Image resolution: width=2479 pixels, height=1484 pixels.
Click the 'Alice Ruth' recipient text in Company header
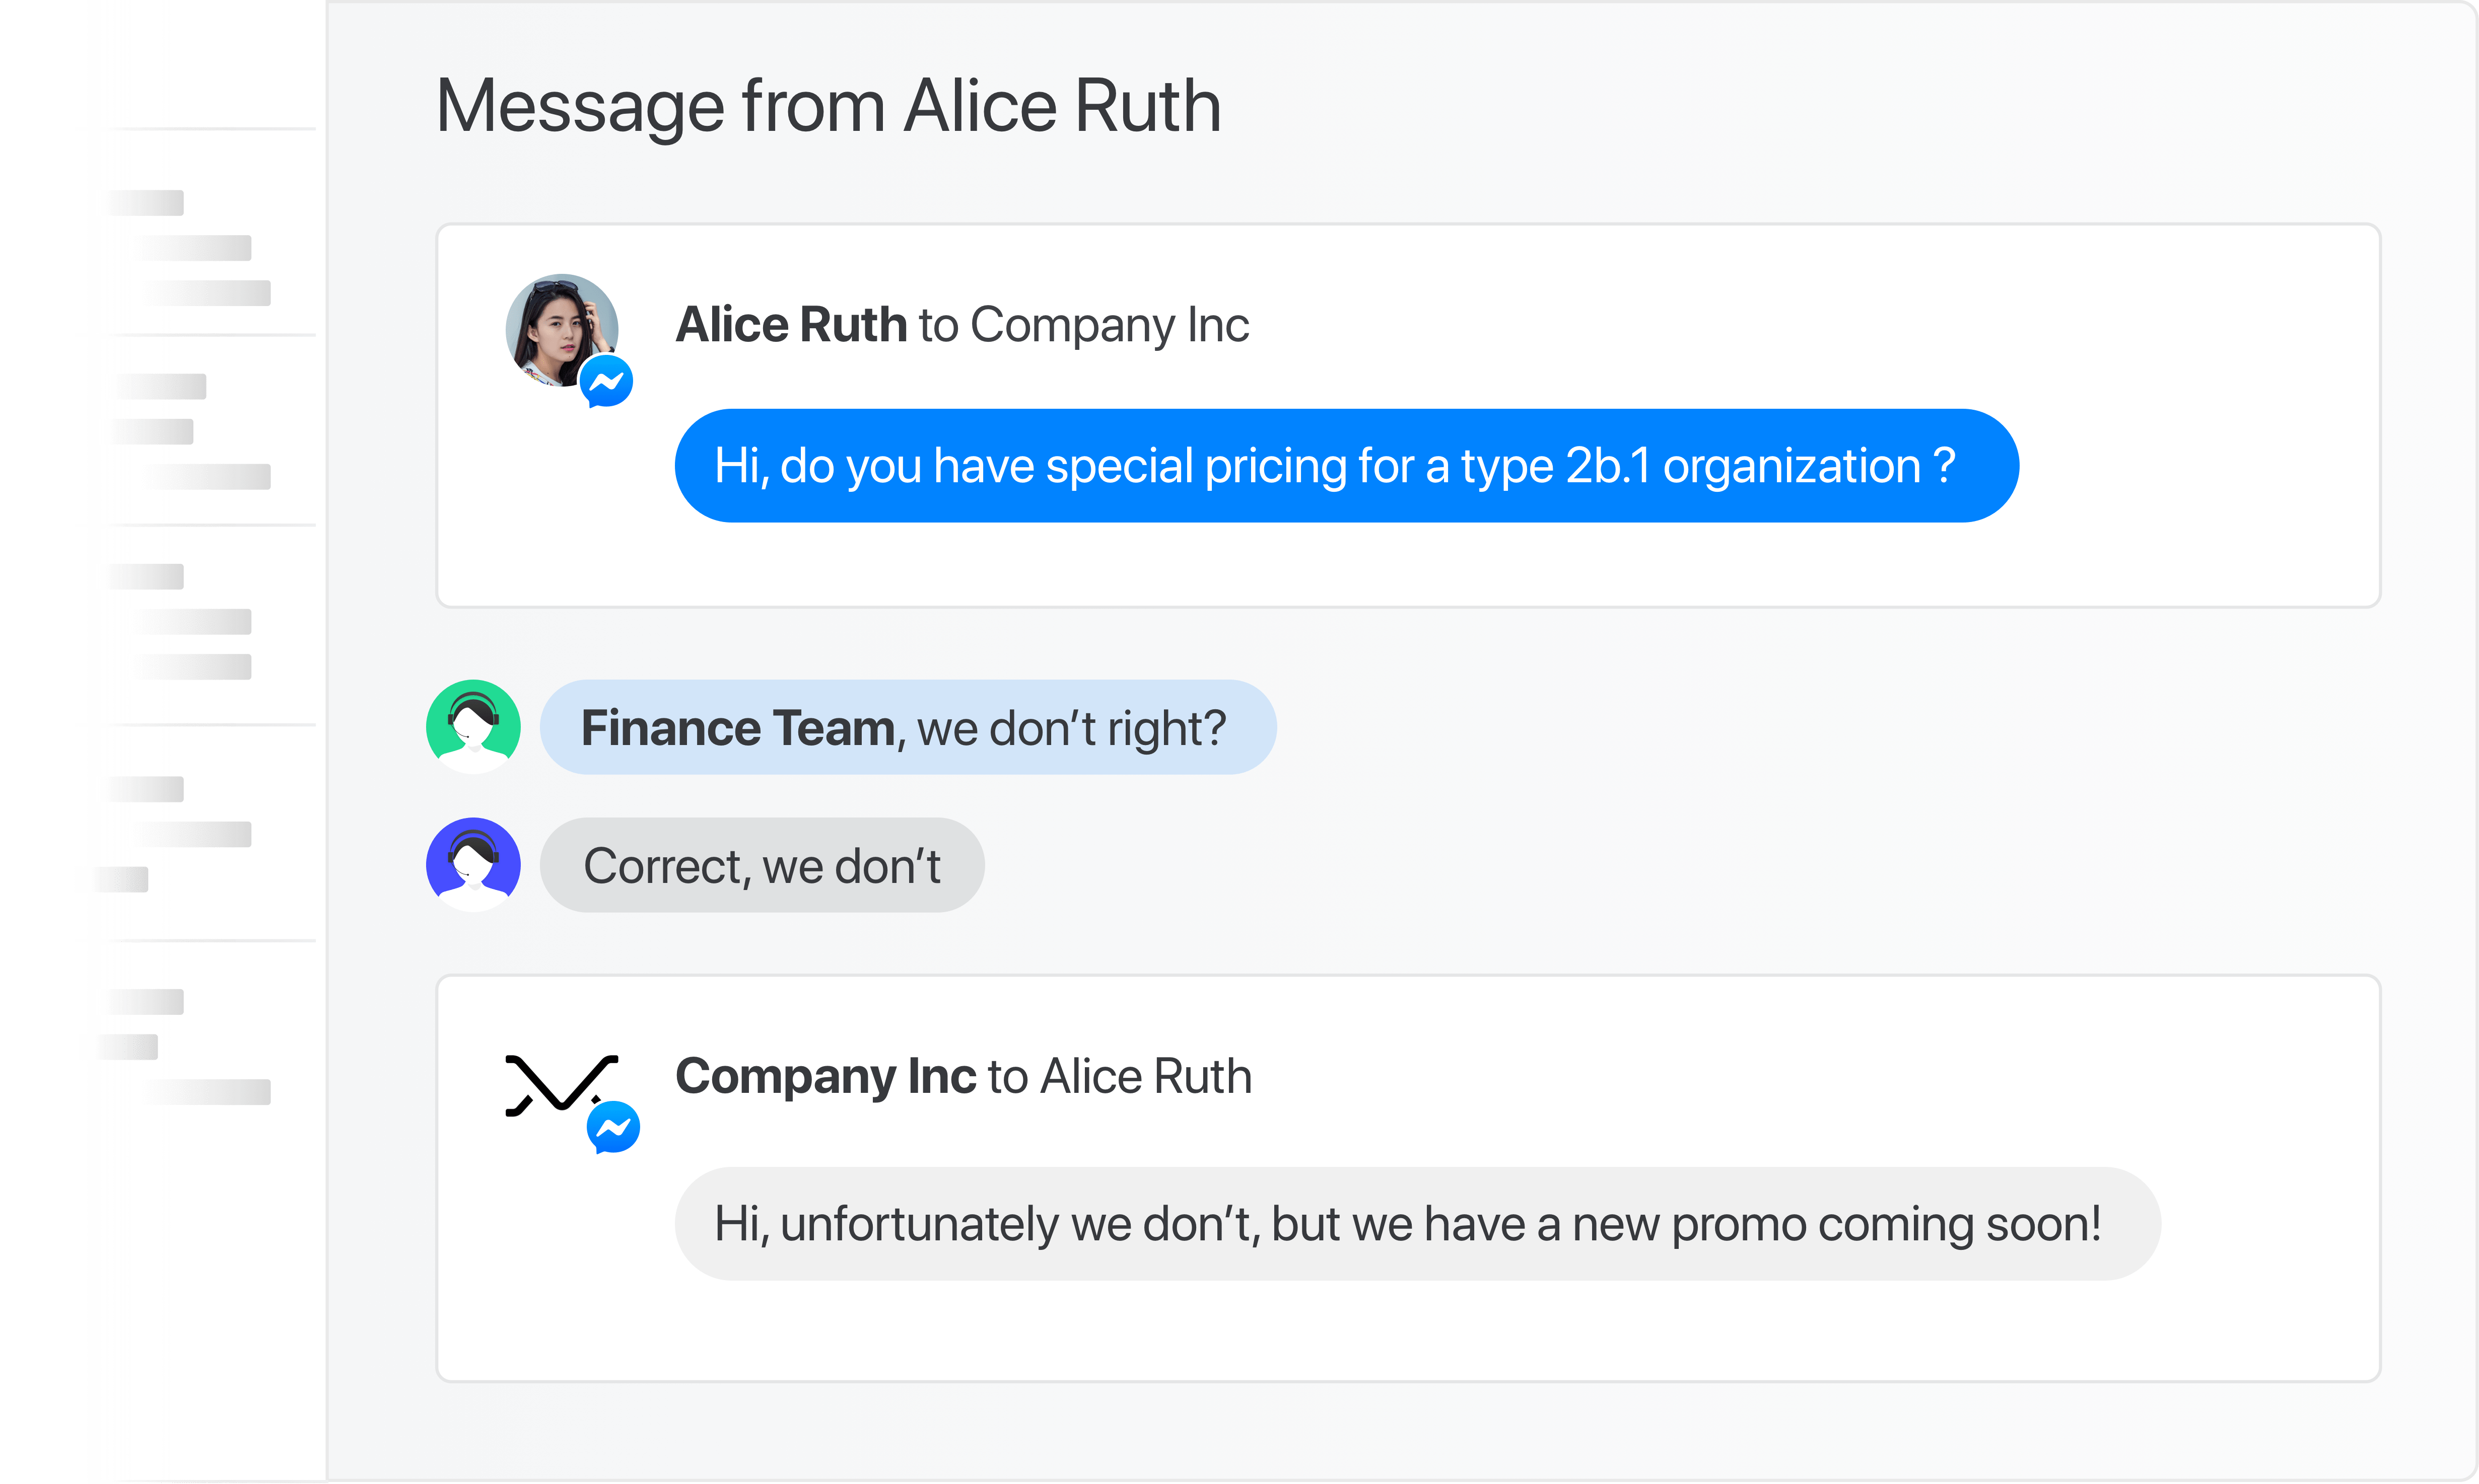(1146, 1077)
